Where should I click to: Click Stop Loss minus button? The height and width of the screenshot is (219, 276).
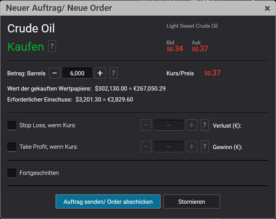146,125
